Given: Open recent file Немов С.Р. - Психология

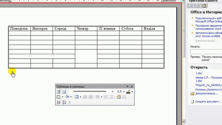Looking at the screenshot, I should (209, 79).
